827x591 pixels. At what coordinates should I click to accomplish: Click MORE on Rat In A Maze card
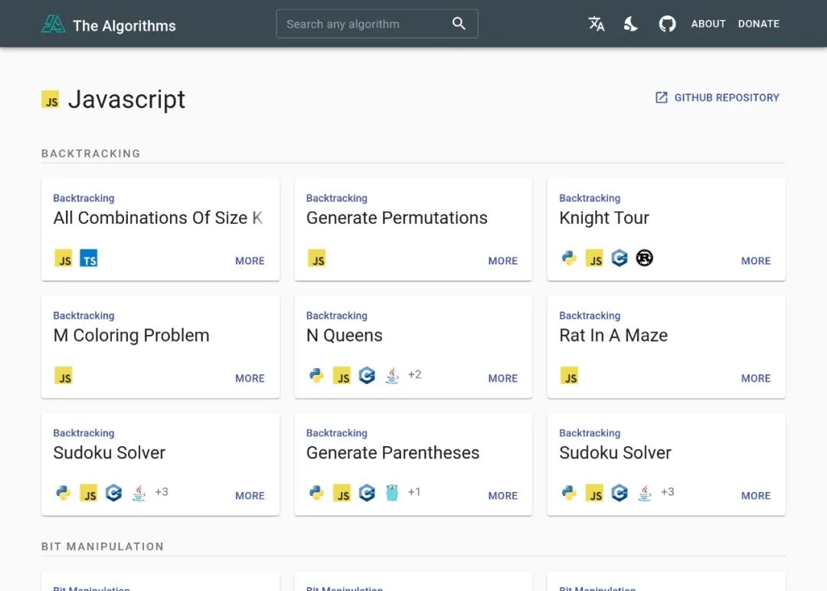[x=756, y=378]
